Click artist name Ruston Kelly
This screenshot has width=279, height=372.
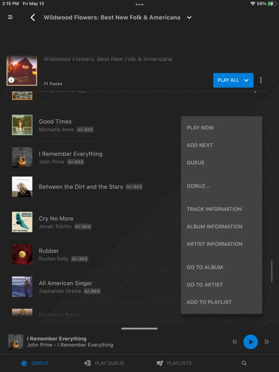(53, 259)
